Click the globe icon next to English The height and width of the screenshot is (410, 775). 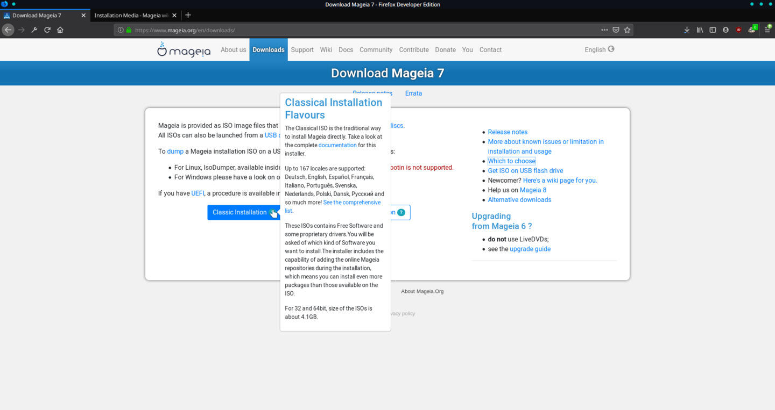[x=611, y=49]
